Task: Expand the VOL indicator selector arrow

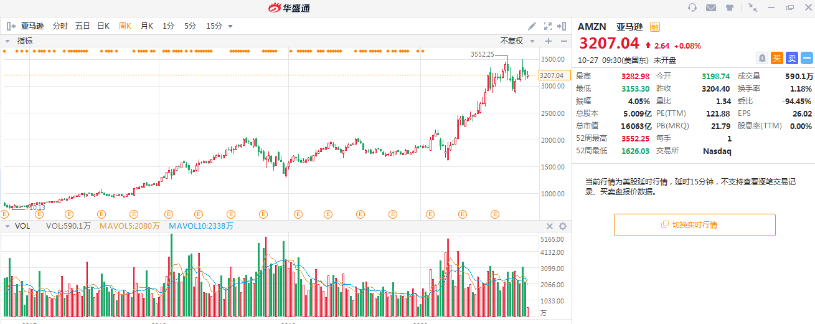Action: pyautogui.click(x=8, y=226)
